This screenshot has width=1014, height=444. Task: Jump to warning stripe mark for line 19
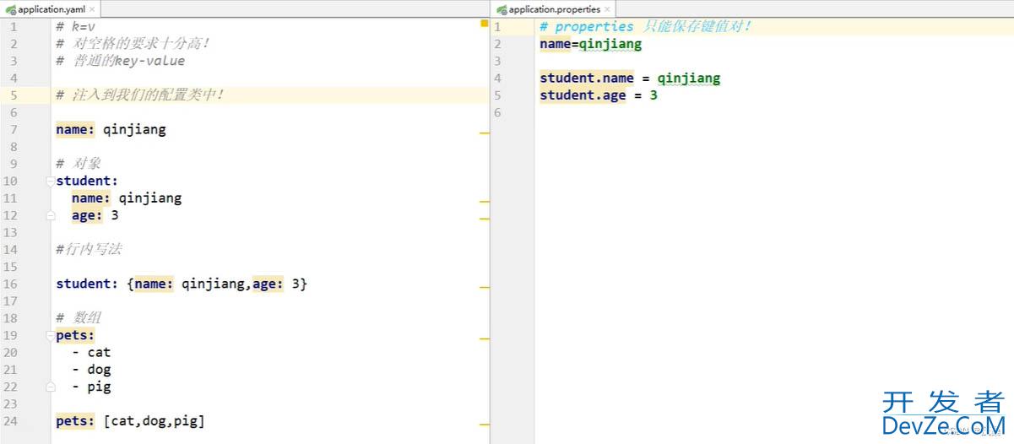pos(484,338)
